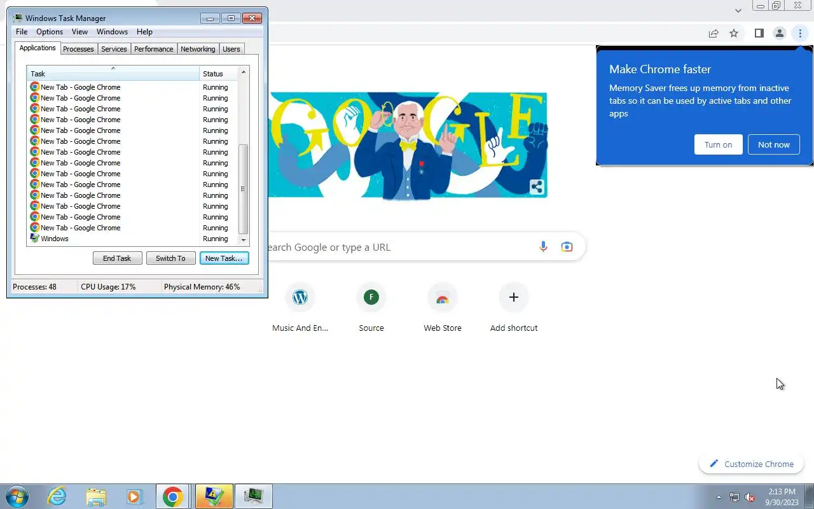Click the task list scrollbar thumb

coord(243,189)
